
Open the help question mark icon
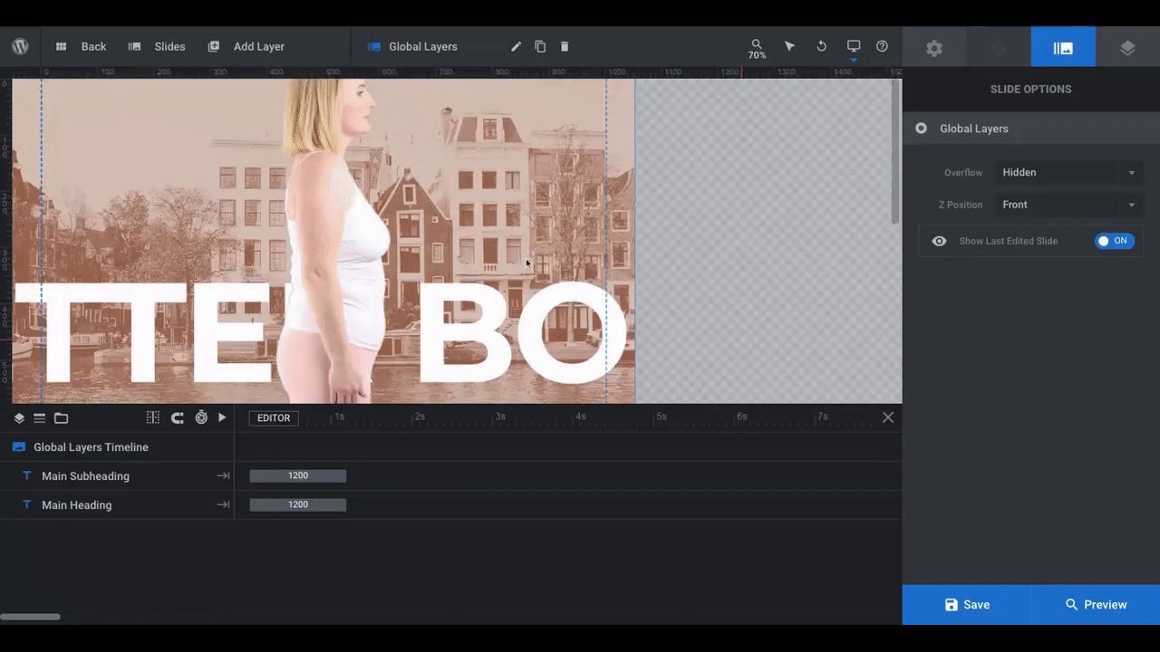tap(882, 46)
